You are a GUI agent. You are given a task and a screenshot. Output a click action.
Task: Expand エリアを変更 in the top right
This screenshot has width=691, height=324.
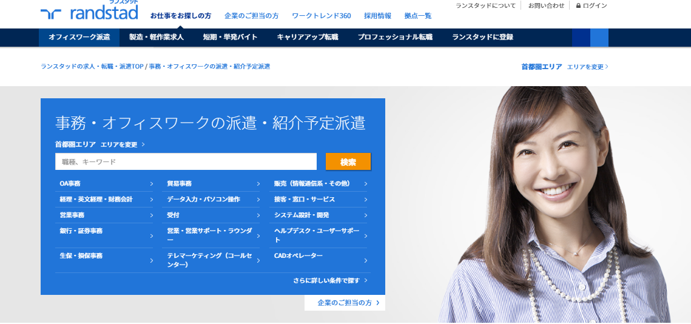tap(588, 67)
